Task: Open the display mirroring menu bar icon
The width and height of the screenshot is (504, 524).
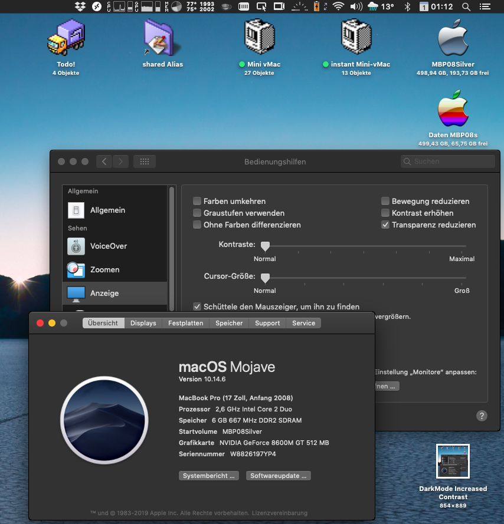Action: click(279, 6)
